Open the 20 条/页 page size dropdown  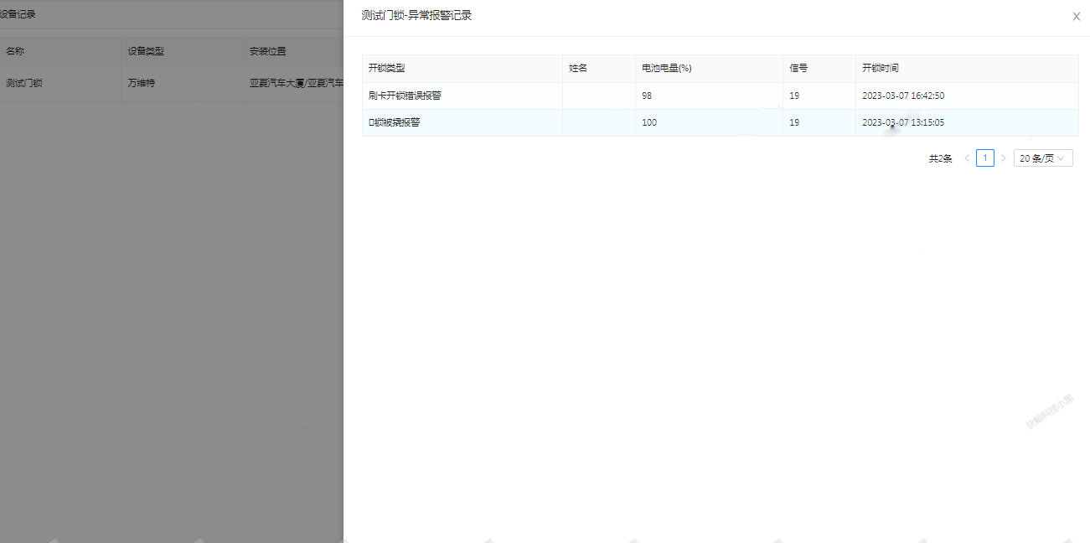pos(1042,158)
